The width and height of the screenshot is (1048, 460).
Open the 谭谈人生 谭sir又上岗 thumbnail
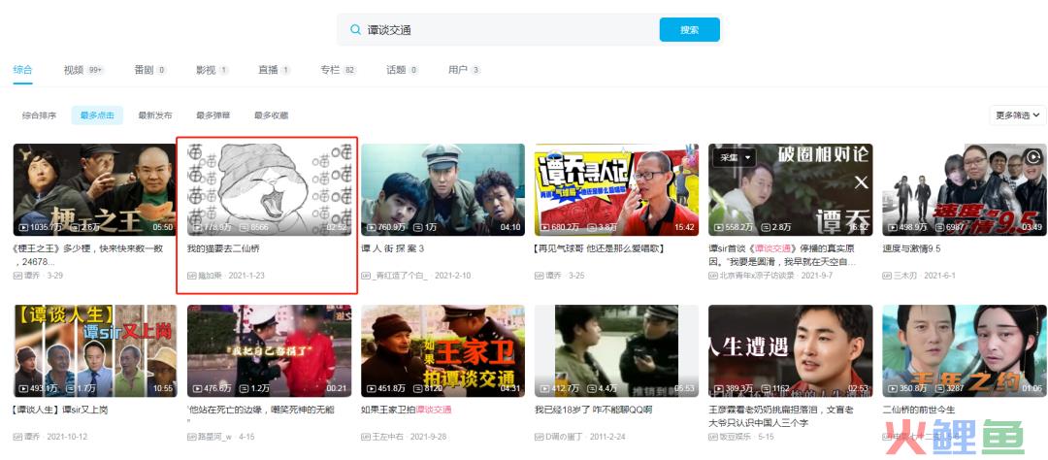pos(95,351)
